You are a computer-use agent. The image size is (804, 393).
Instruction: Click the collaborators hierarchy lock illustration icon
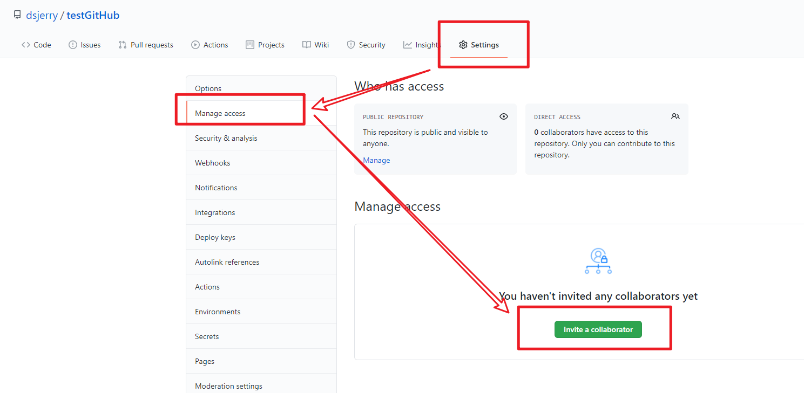[x=598, y=261]
